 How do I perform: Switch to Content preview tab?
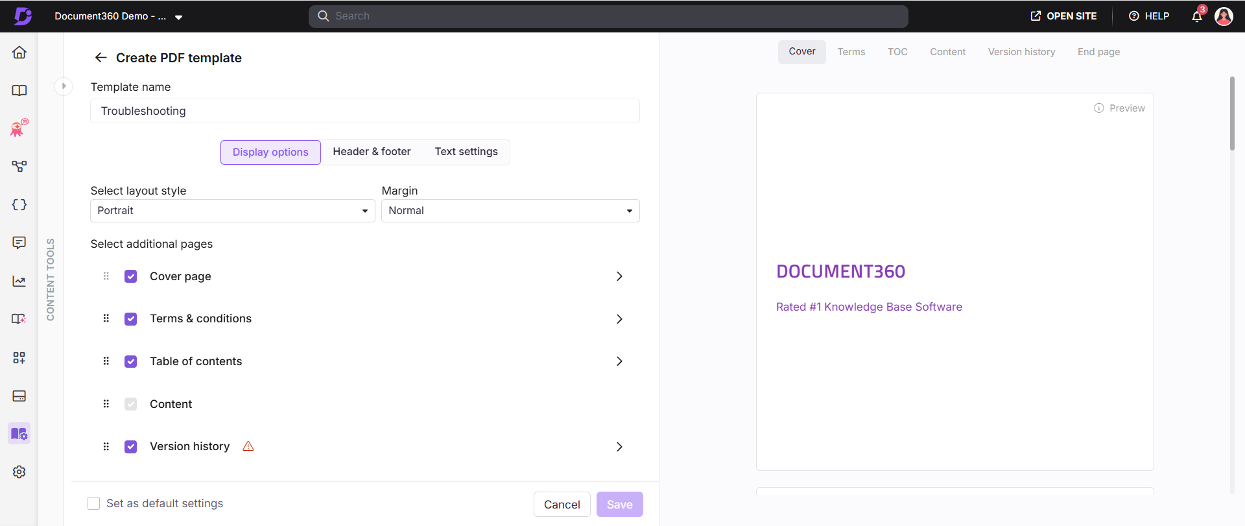pos(947,52)
